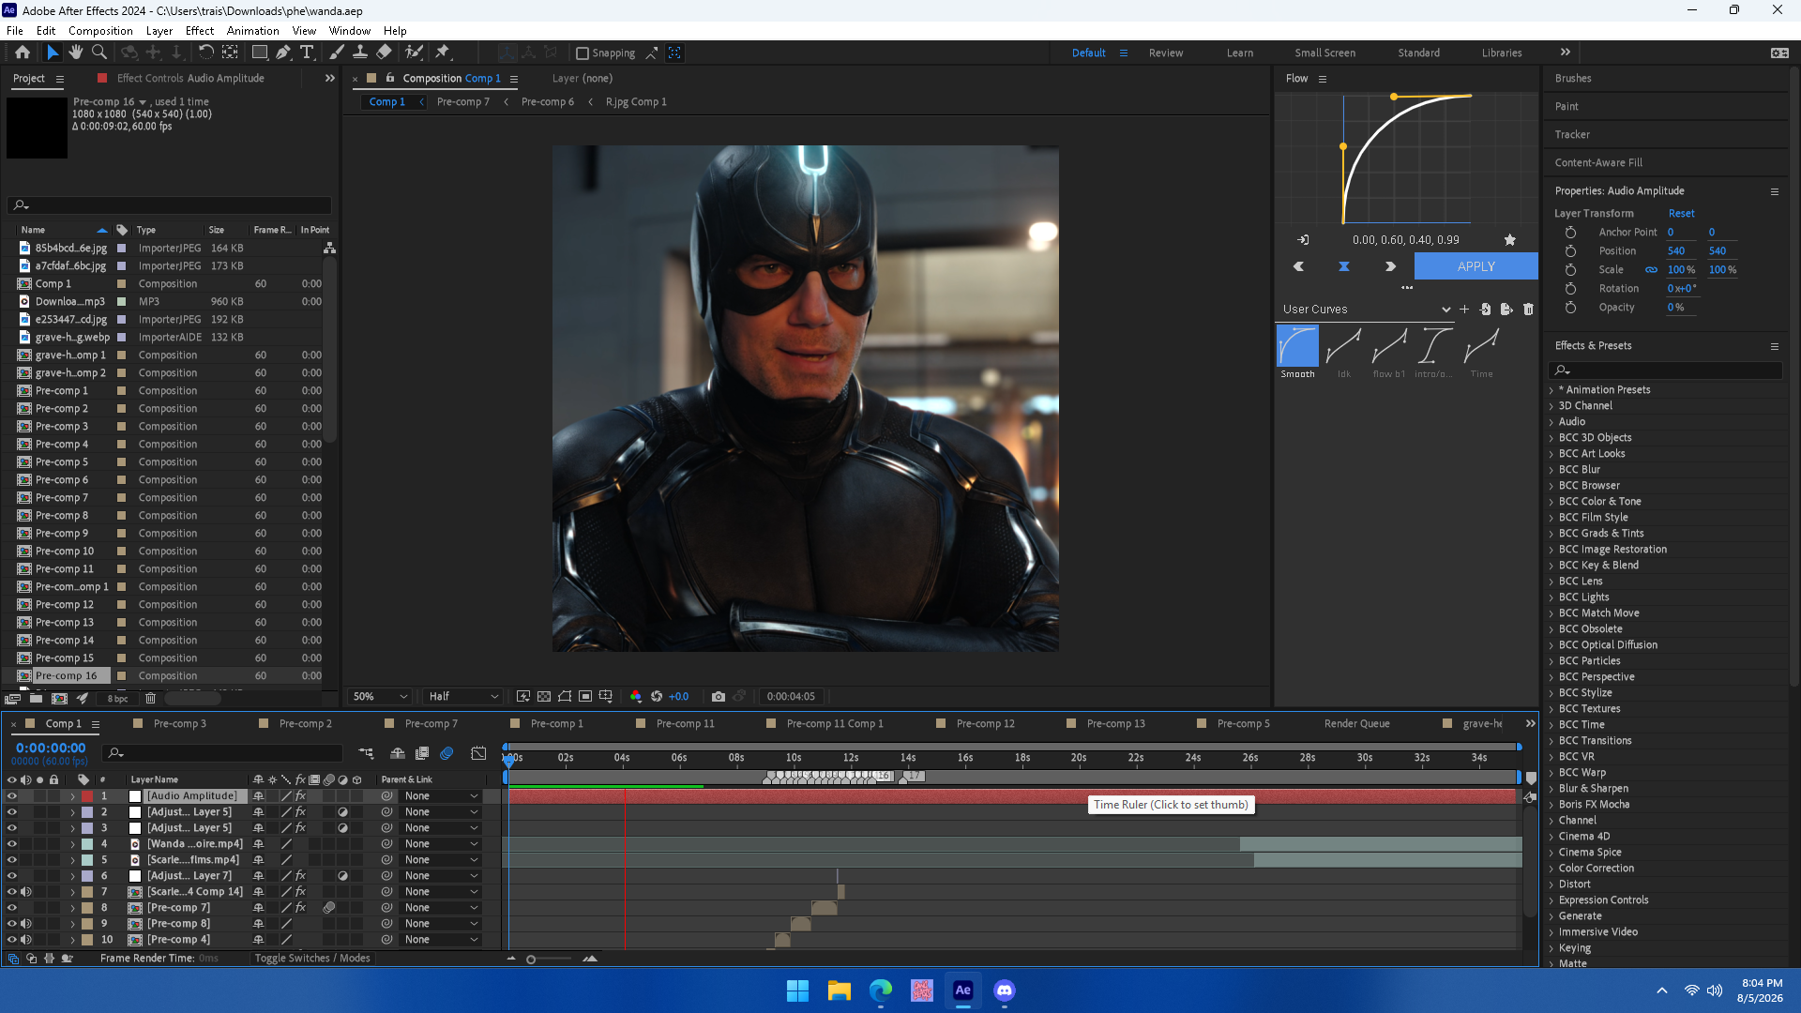
Task: Click the upper yellow handle on Flow curve
Action: 1394,97
